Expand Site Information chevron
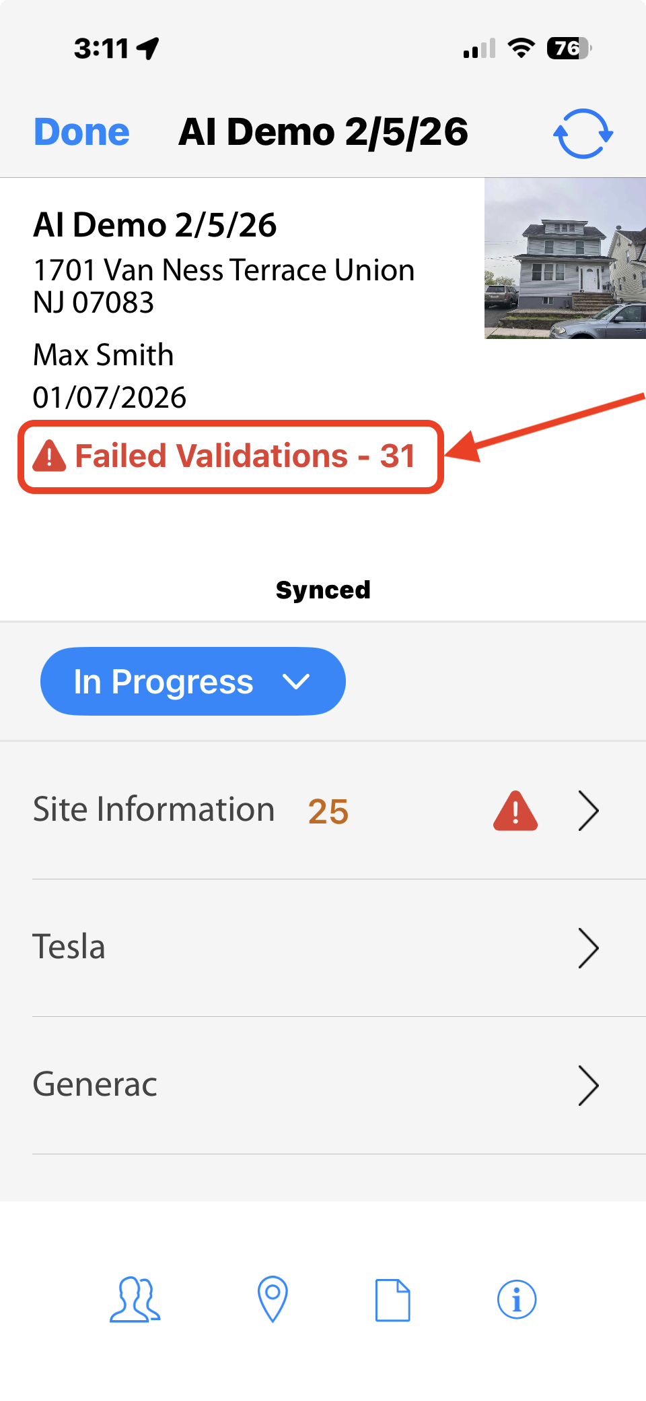This screenshot has height=1401, width=646. point(588,811)
